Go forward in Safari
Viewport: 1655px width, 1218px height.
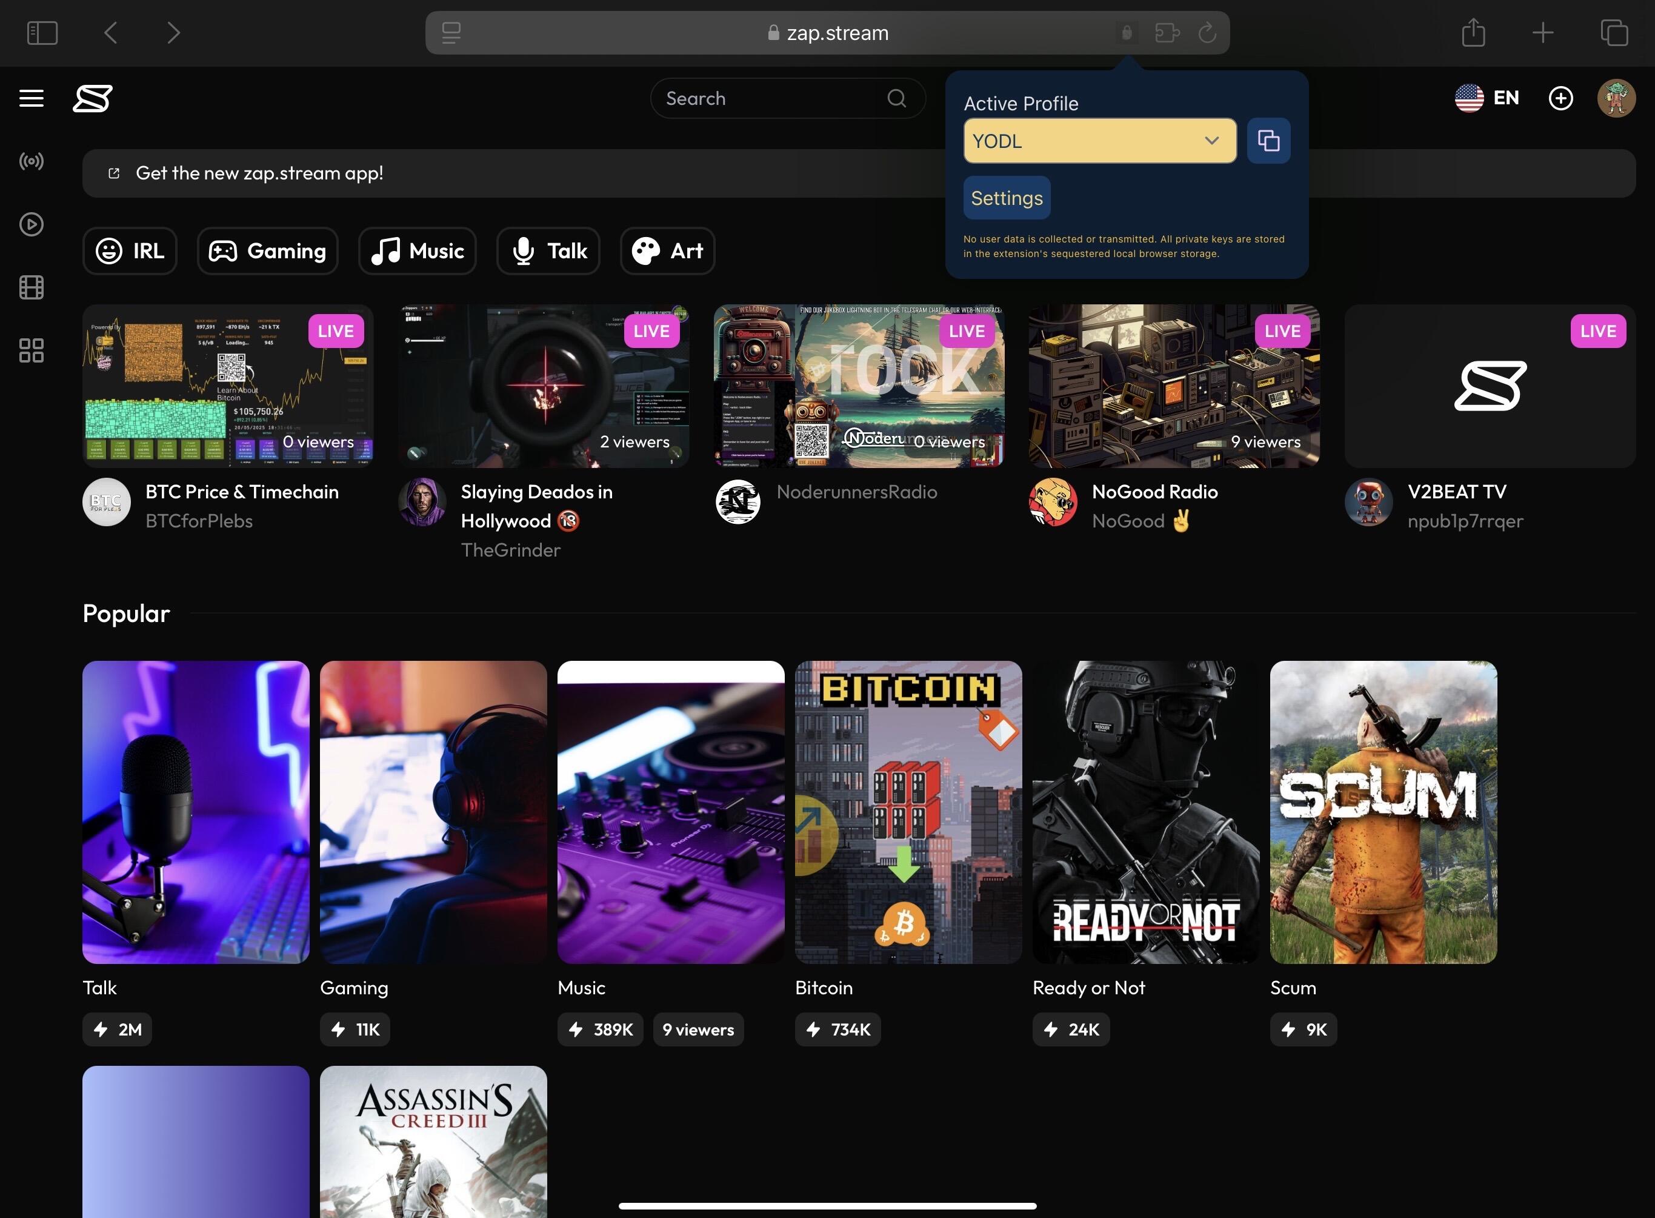point(173,33)
